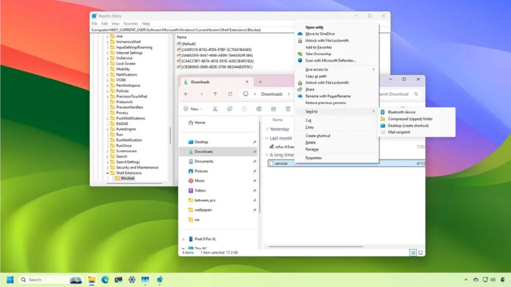Click the Cut scissors icon in Explorer toolbar
The image size is (511, 287).
215,109
